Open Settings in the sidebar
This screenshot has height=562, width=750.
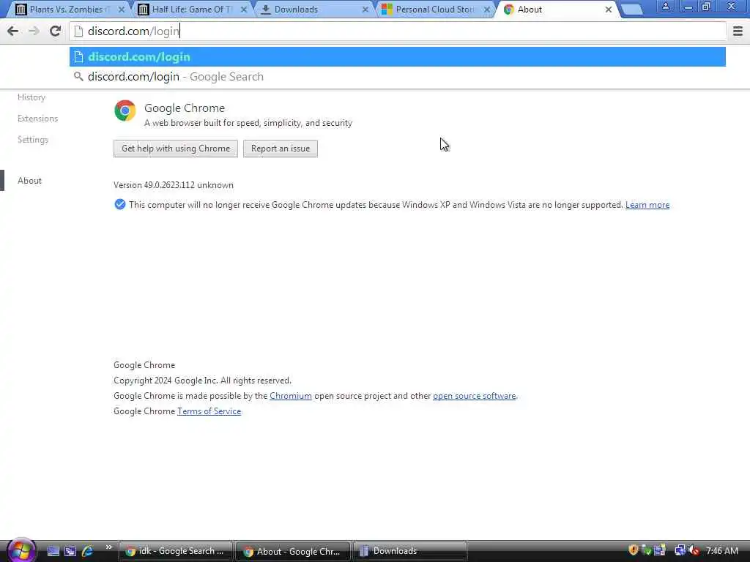[x=33, y=140]
